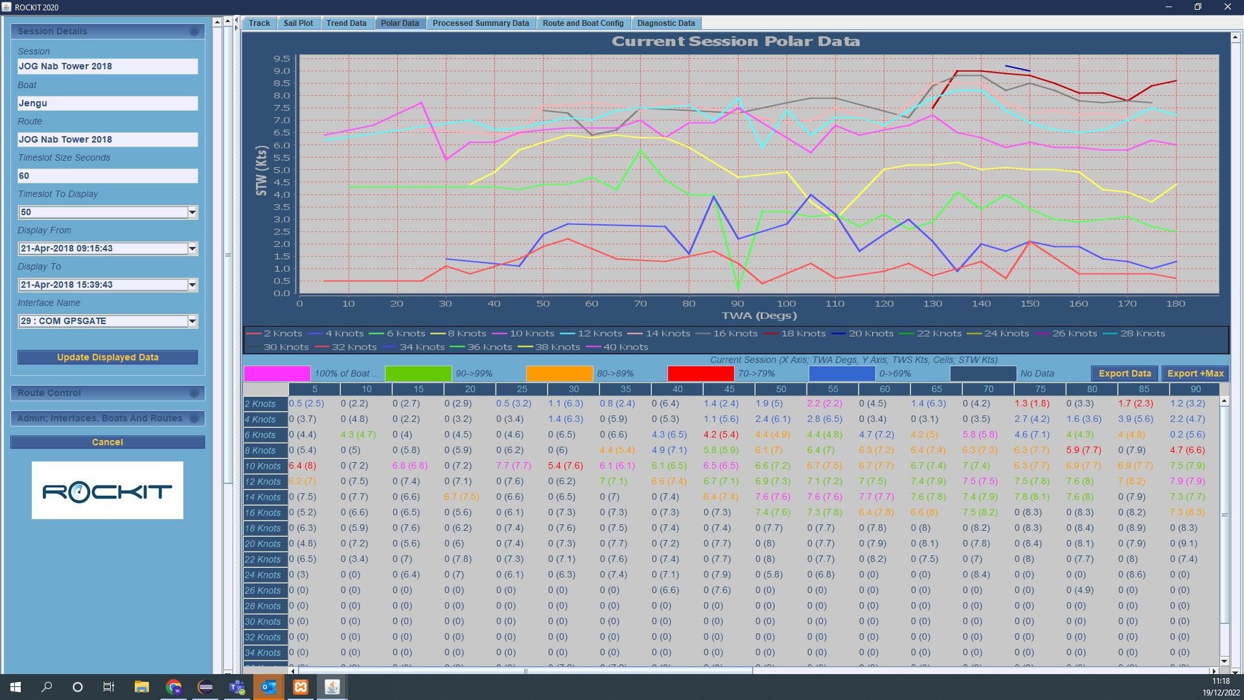
Task: Open the Display From date dropdown
Action: [x=192, y=248]
